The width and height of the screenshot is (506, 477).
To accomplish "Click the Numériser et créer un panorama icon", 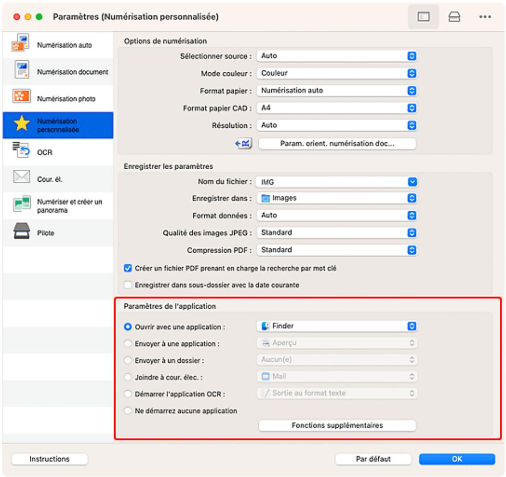I will click(22, 204).
